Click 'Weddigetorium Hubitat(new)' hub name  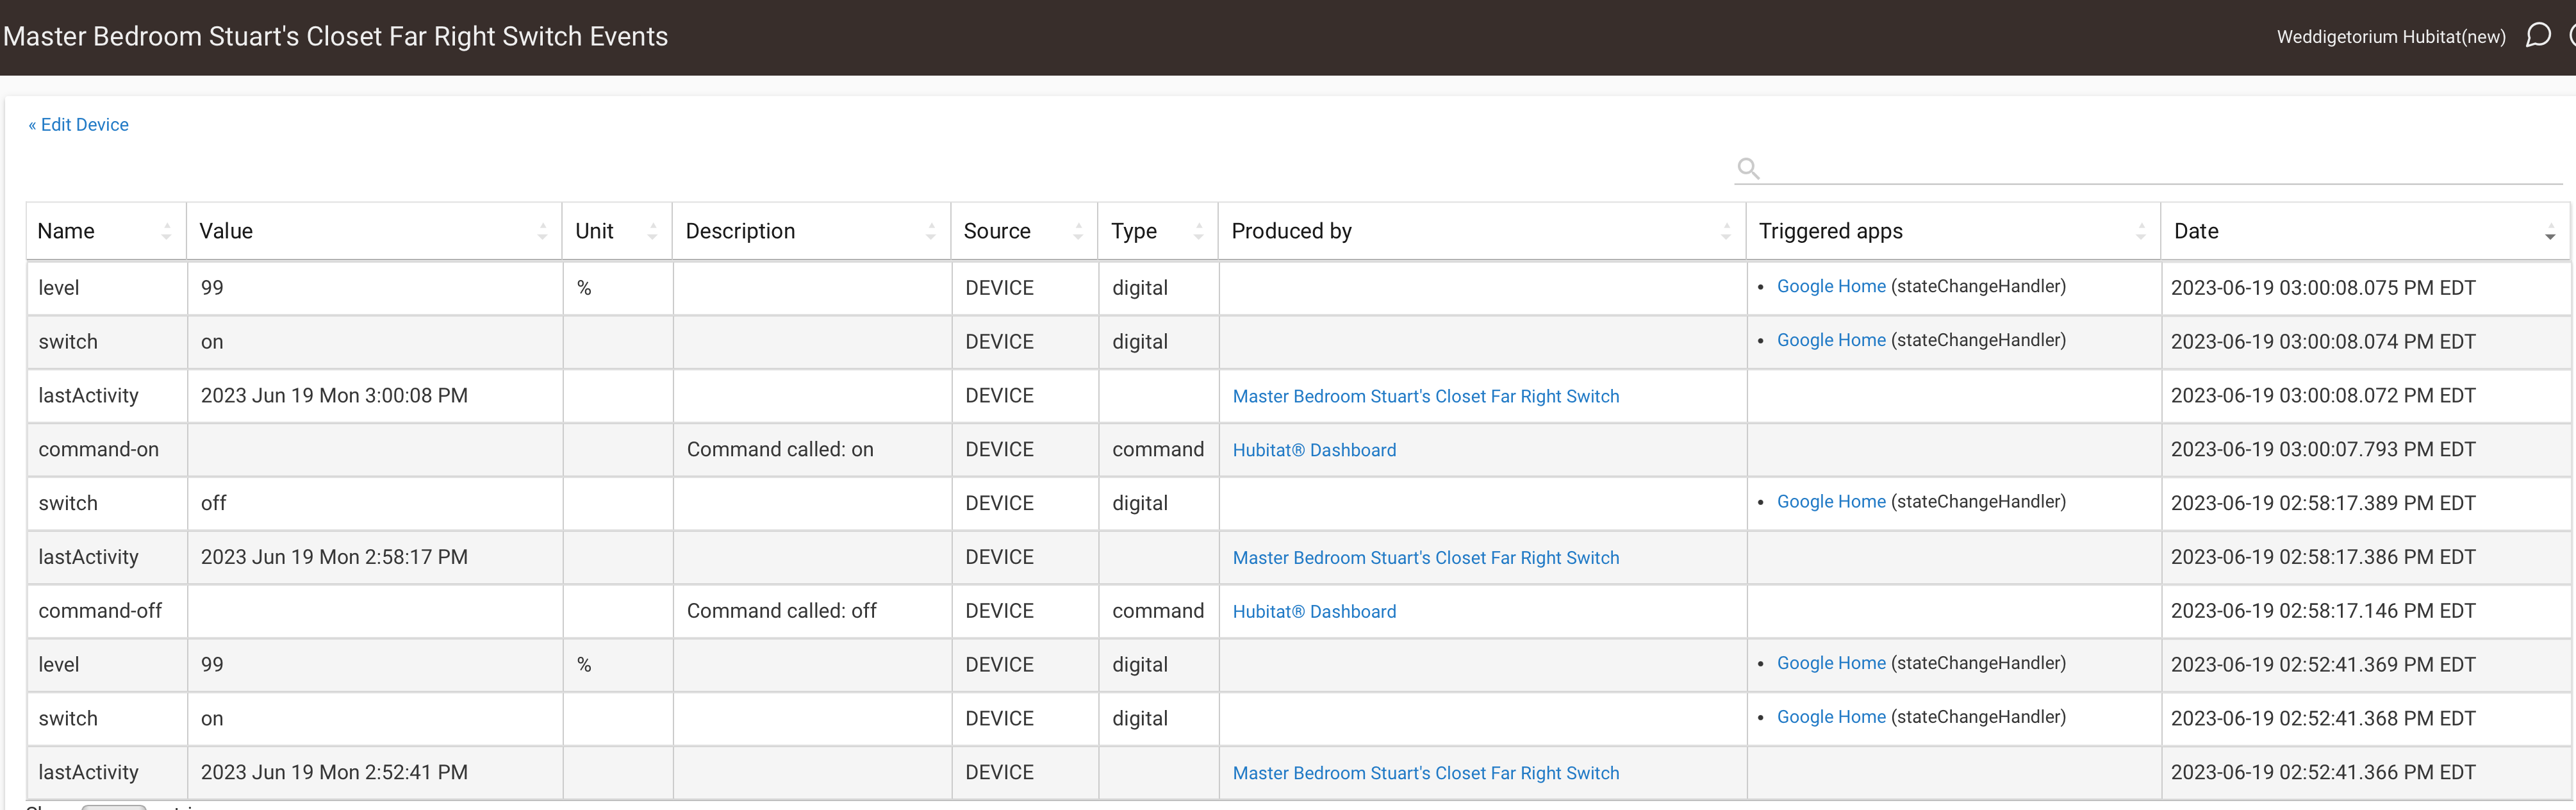tap(2391, 37)
